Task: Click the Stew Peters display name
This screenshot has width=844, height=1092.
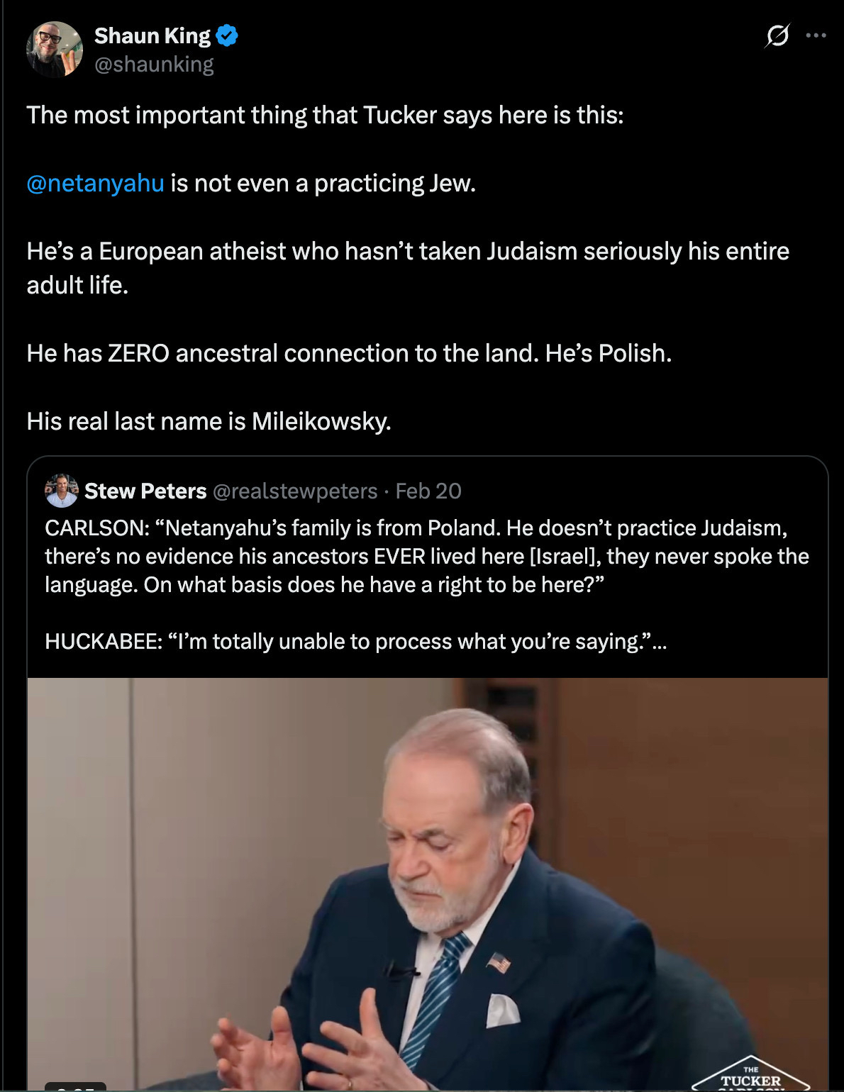Action: point(145,491)
